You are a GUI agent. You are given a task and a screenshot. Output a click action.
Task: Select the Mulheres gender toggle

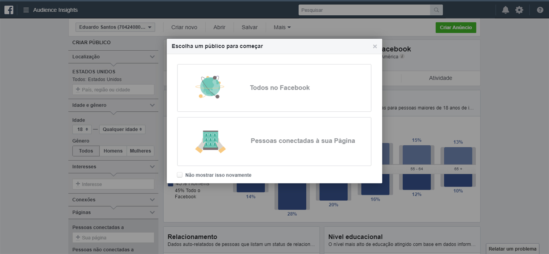[x=140, y=151]
